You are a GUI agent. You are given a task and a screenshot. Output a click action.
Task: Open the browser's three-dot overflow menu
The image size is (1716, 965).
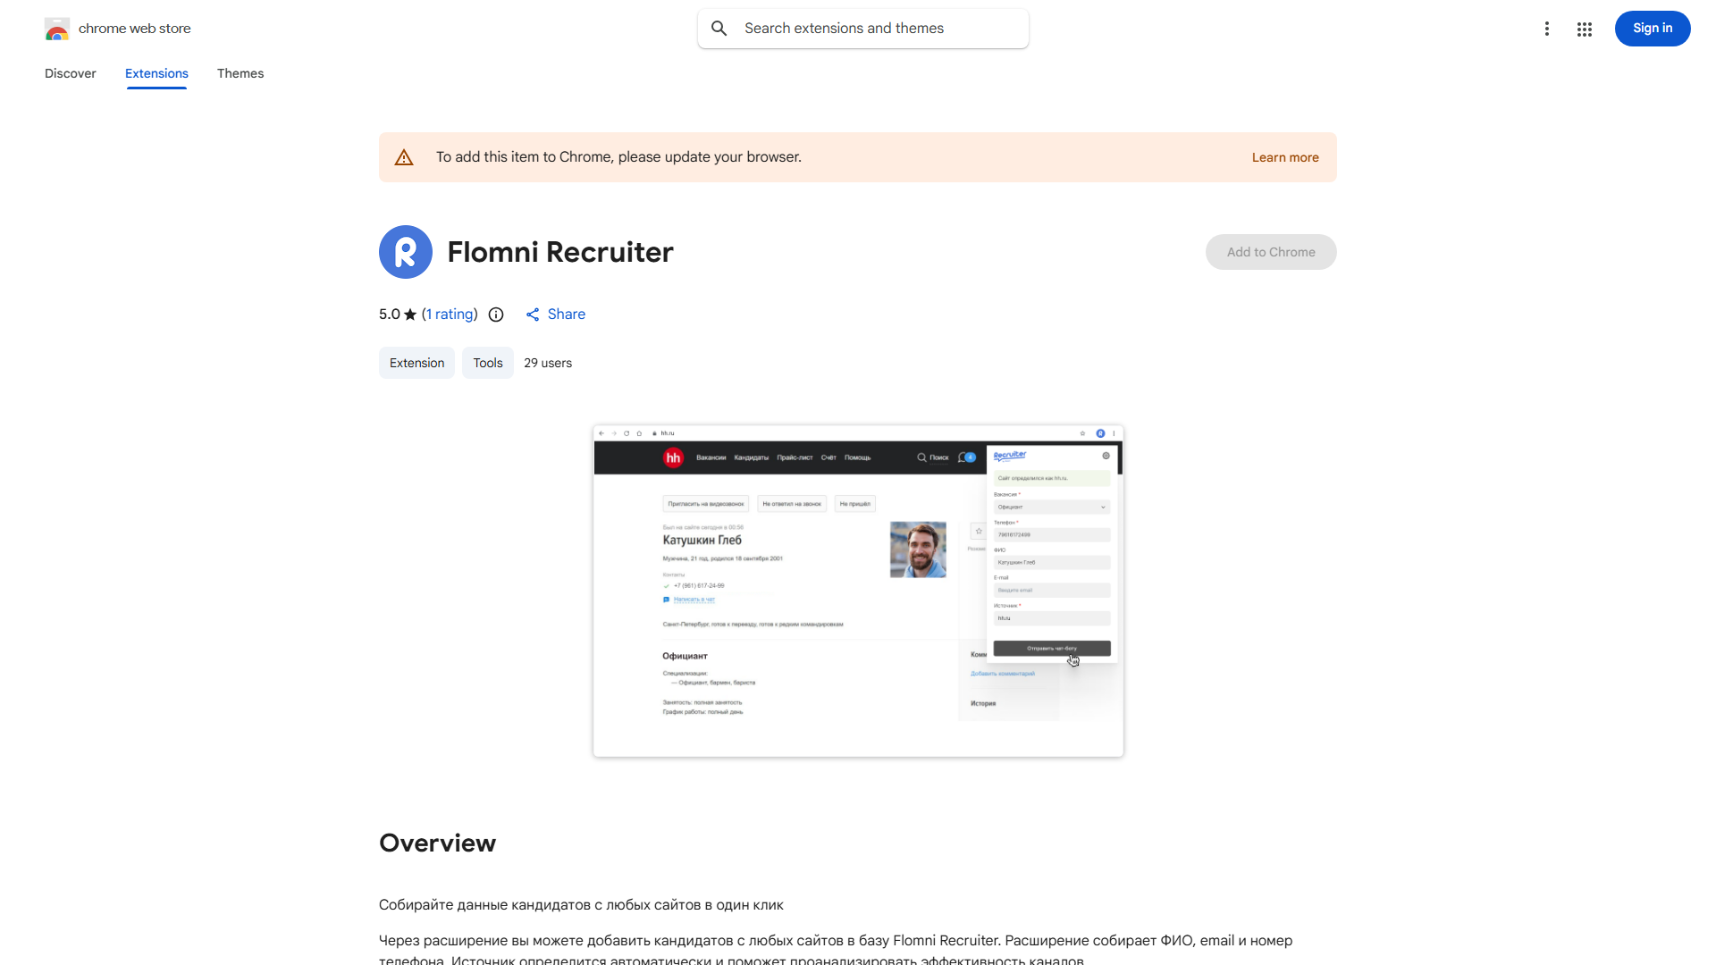pos(1547,29)
